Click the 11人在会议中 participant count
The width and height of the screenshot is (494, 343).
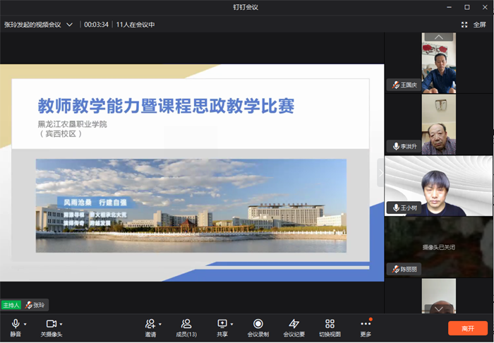[135, 25]
